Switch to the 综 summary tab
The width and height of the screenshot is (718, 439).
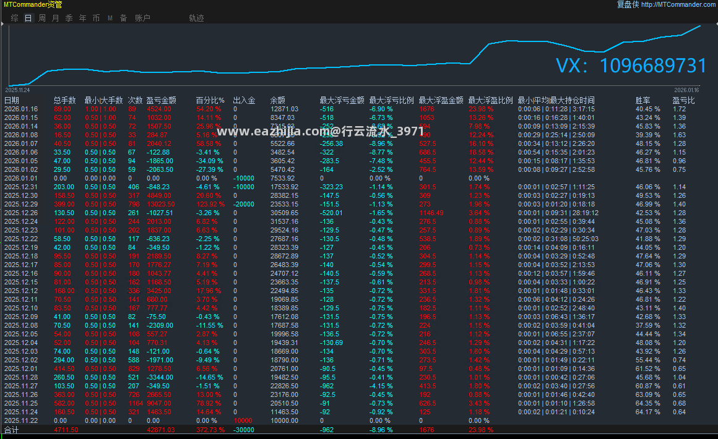(x=15, y=18)
